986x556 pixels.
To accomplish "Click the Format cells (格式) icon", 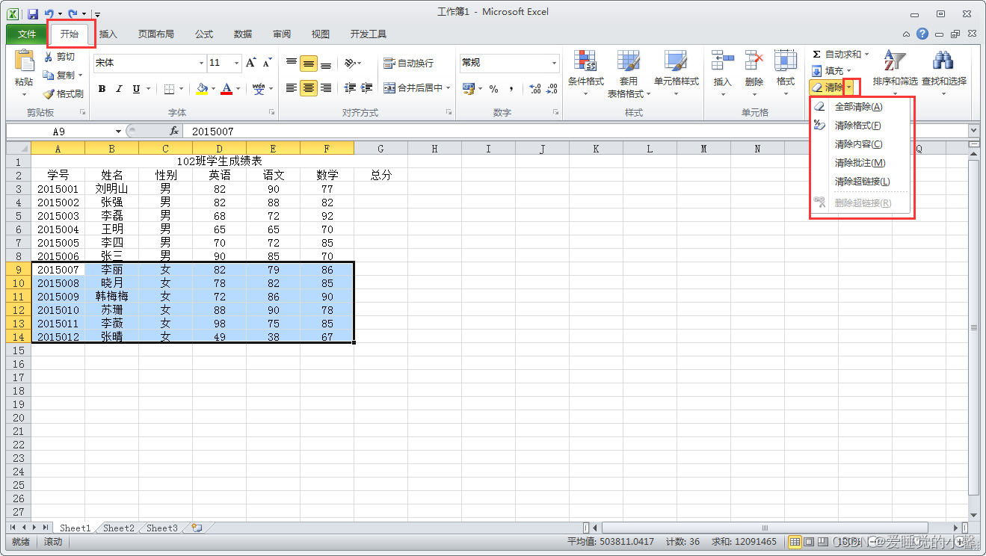I will 786,61.
